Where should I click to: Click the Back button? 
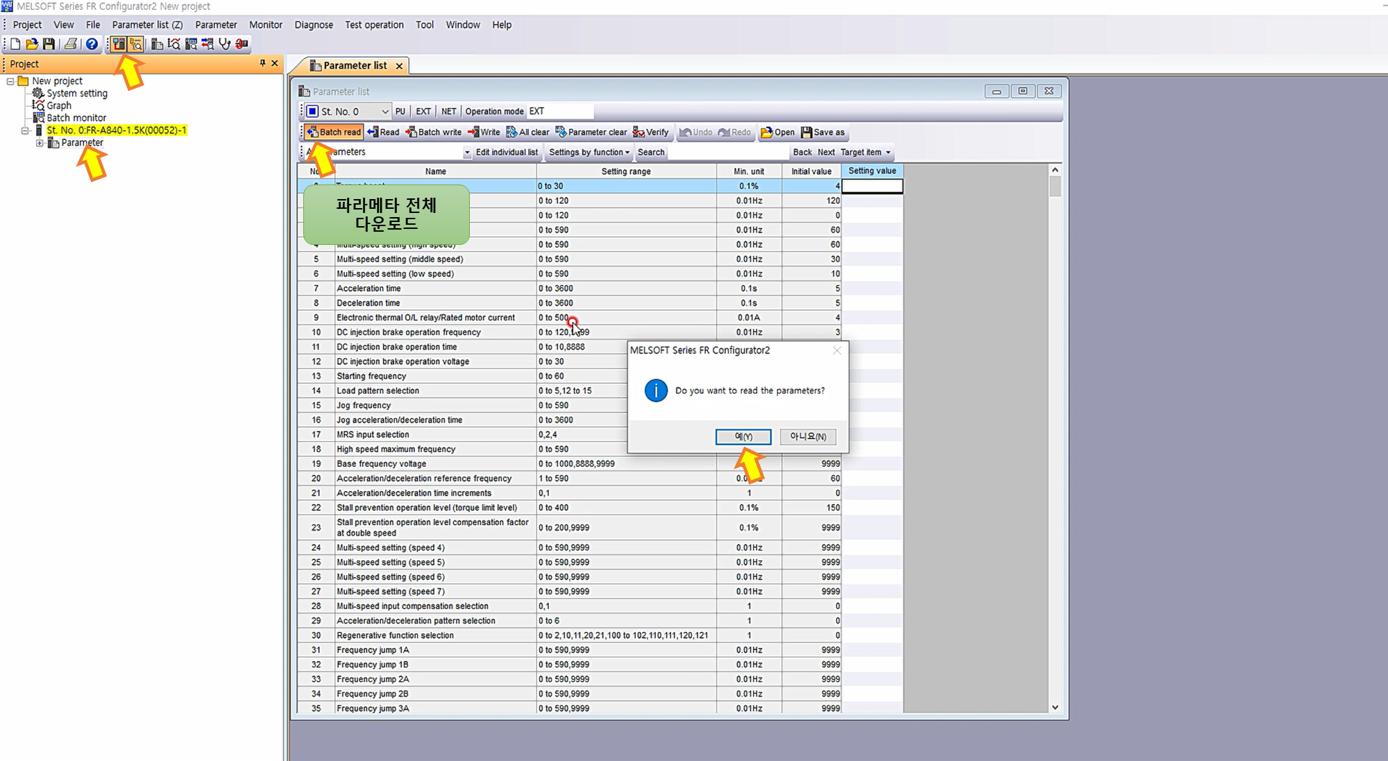pos(802,153)
